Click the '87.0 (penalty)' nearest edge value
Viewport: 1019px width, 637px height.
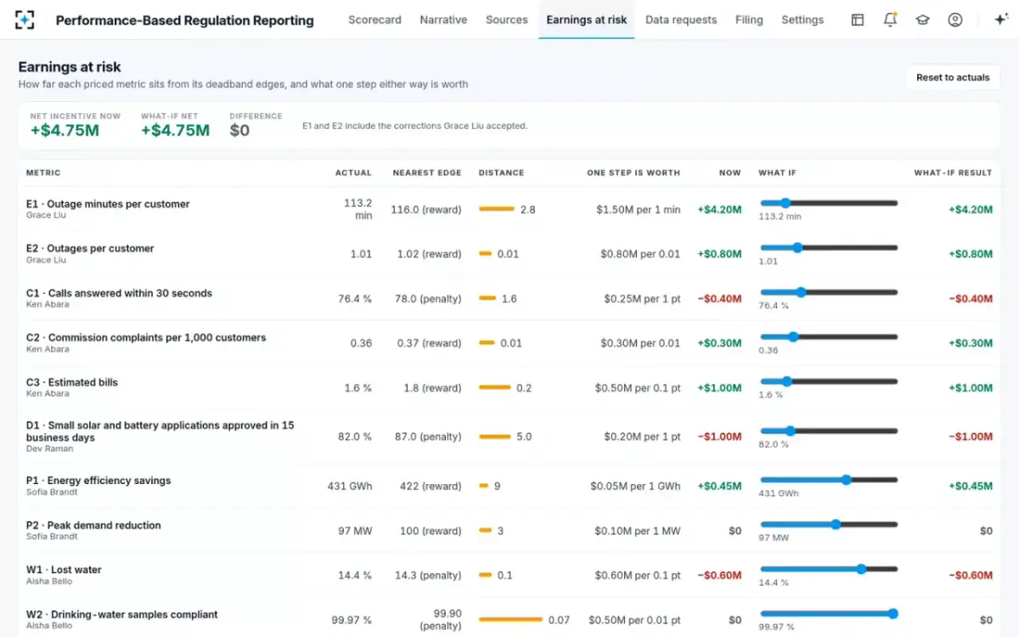coord(429,437)
